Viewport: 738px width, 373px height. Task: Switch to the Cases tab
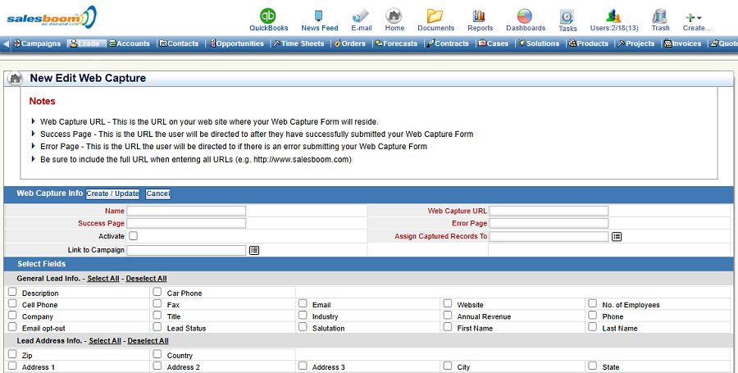[494, 43]
